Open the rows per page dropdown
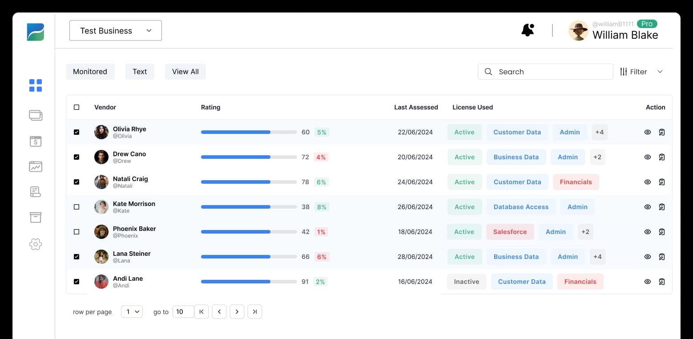Image resolution: width=693 pixels, height=339 pixels. [132, 311]
